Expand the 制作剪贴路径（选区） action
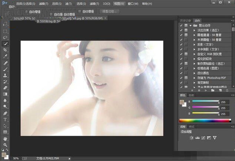 [194, 63]
